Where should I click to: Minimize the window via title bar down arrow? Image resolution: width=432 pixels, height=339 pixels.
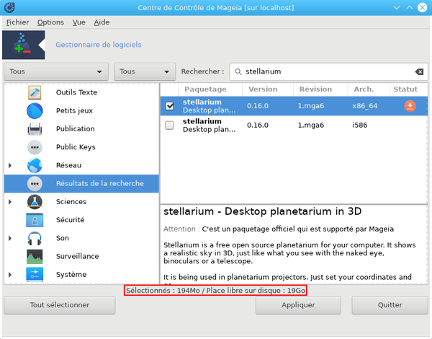coord(397,8)
